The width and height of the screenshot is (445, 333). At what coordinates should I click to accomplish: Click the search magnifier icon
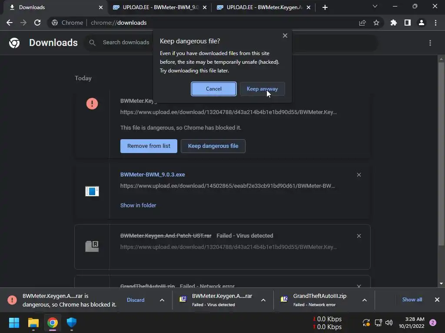click(x=92, y=42)
